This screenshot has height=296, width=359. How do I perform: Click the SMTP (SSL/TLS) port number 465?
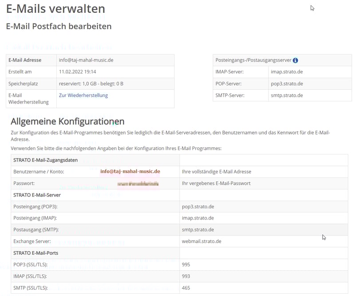point(186,288)
